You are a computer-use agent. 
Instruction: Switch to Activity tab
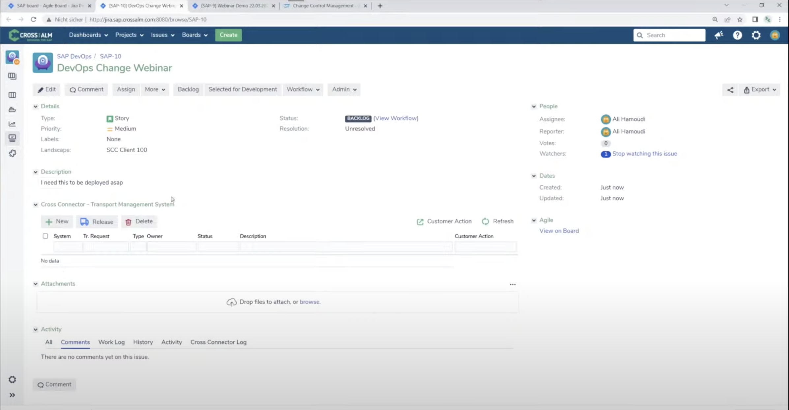coord(171,342)
